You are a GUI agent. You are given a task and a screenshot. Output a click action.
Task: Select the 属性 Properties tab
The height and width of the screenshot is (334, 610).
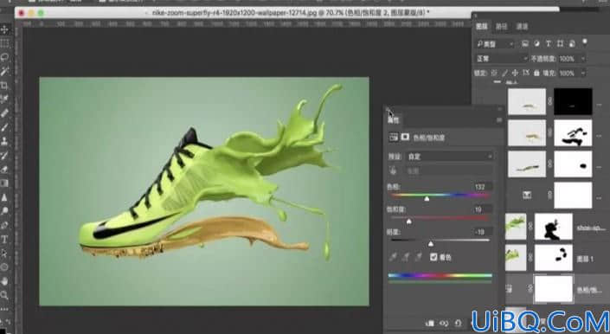394,120
